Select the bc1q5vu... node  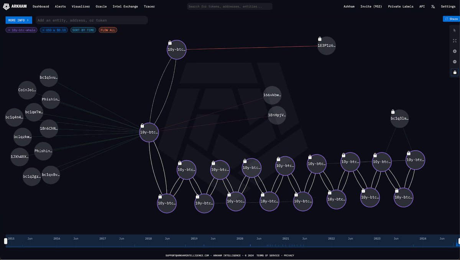[49, 78]
